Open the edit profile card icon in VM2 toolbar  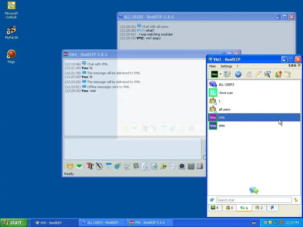pyautogui.click(x=227, y=74)
